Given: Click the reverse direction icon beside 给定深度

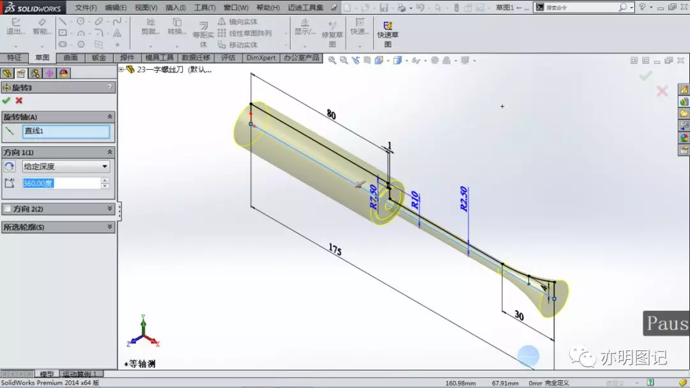Looking at the screenshot, I should coord(9,166).
